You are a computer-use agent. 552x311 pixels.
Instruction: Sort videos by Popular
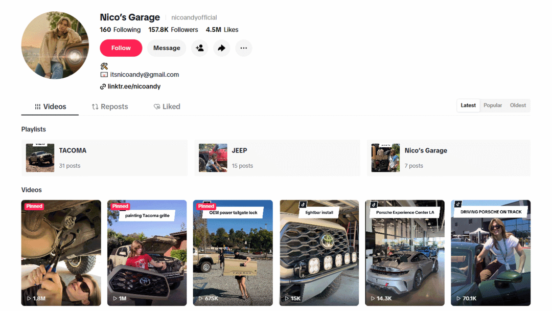pos(493,105)
